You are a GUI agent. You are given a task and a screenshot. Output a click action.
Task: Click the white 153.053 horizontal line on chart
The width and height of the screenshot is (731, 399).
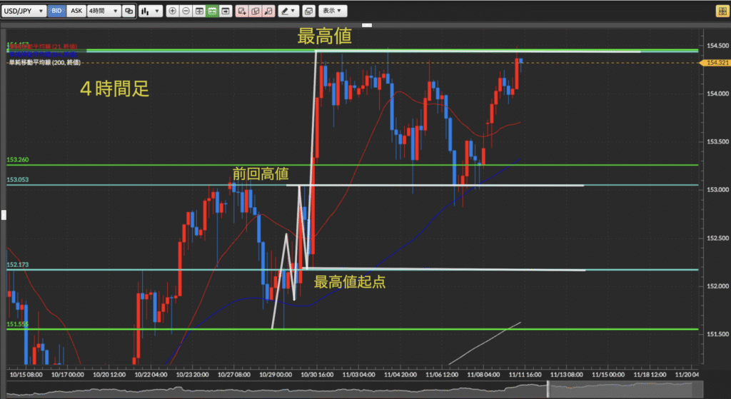click(500, 186)
